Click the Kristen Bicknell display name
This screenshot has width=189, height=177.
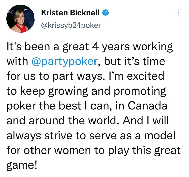click(70, 13)
